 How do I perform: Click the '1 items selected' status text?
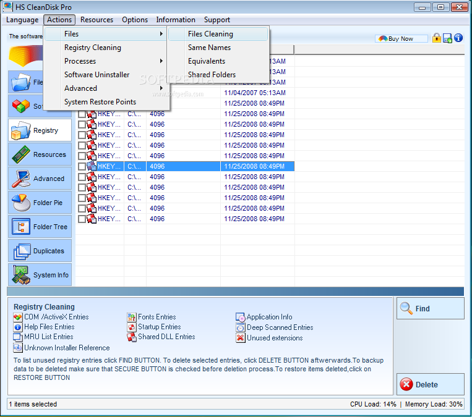(x=33, y=404)
